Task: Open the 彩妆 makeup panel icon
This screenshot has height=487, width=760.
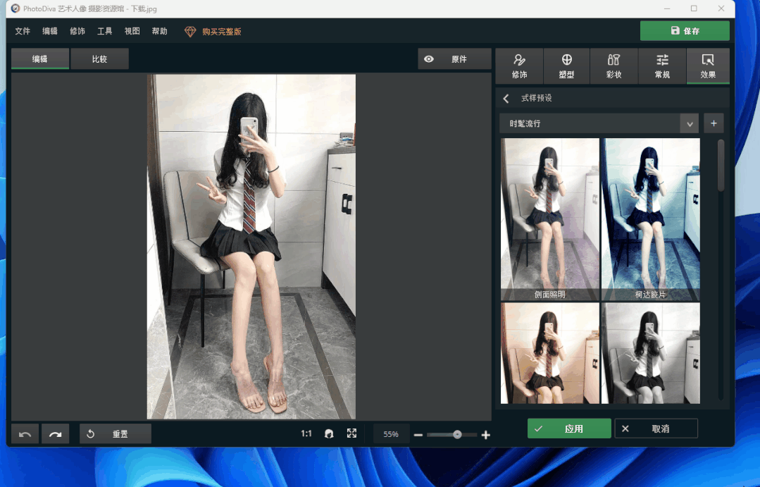Action: (x=613, y=66)
